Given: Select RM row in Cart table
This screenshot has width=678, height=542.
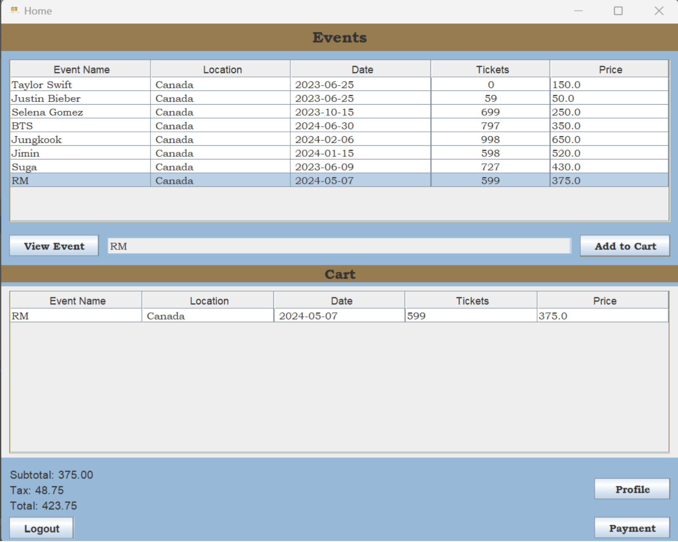Looking at the screenshot, I should [339, 316].
